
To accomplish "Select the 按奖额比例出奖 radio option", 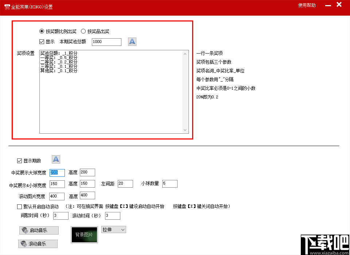I will (42, 31).
